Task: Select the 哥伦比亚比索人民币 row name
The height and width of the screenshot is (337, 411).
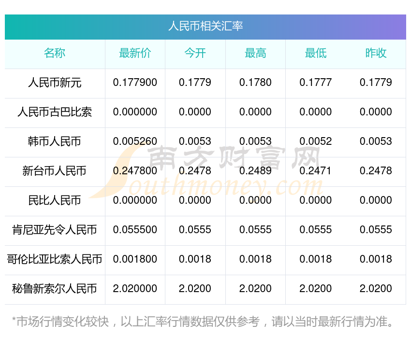Action: click(x=55, y=259)
